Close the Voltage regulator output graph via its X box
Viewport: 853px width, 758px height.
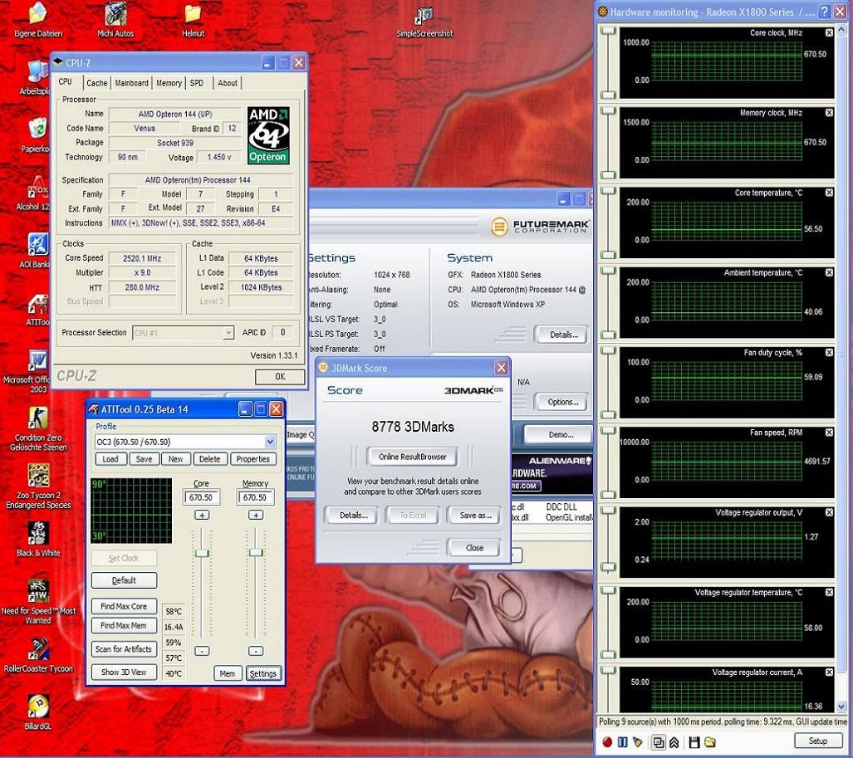tap(829, 512)
